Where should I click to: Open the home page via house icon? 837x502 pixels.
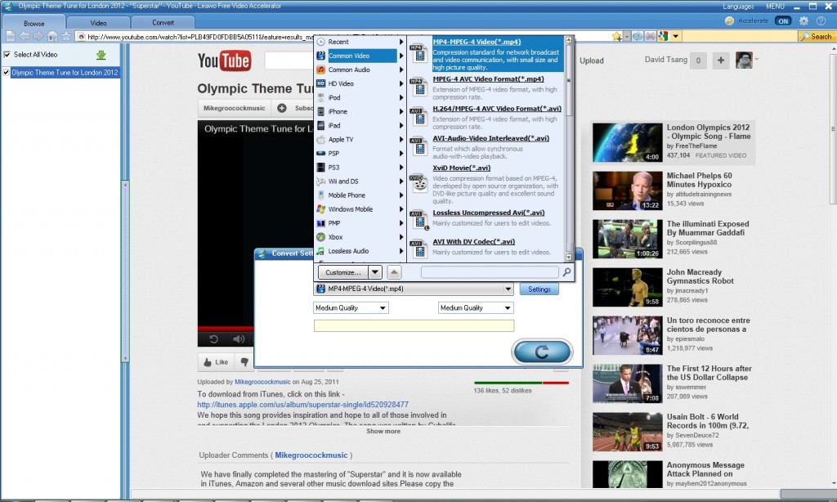[52, 36]
